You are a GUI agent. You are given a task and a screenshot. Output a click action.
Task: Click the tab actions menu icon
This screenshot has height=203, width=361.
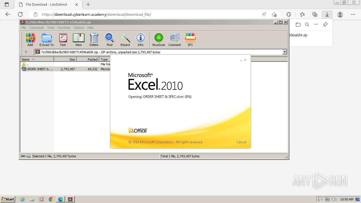[x=7, y=5]
